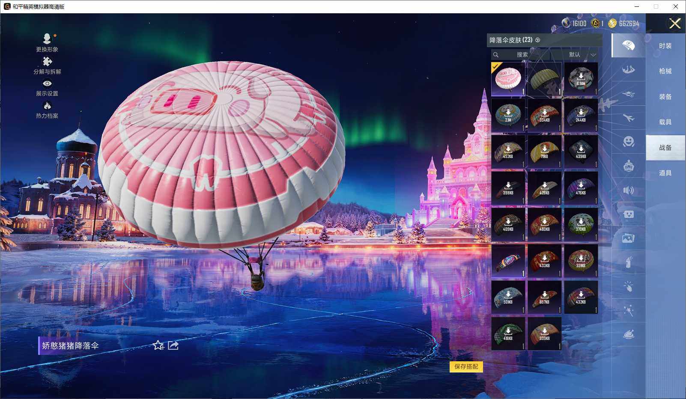
Task: Expand the 默认 sort dropdown
Action: click(x=582, y=55)
